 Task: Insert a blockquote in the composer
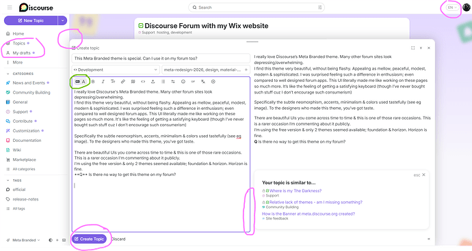(133, 82)
